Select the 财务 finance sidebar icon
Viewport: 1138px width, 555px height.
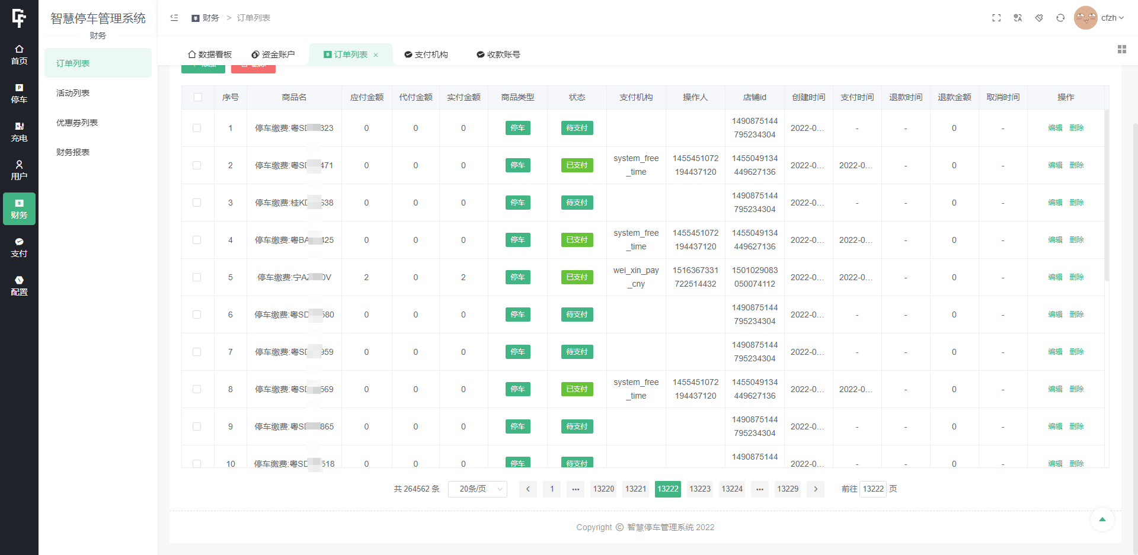click(x=19, y=208)
